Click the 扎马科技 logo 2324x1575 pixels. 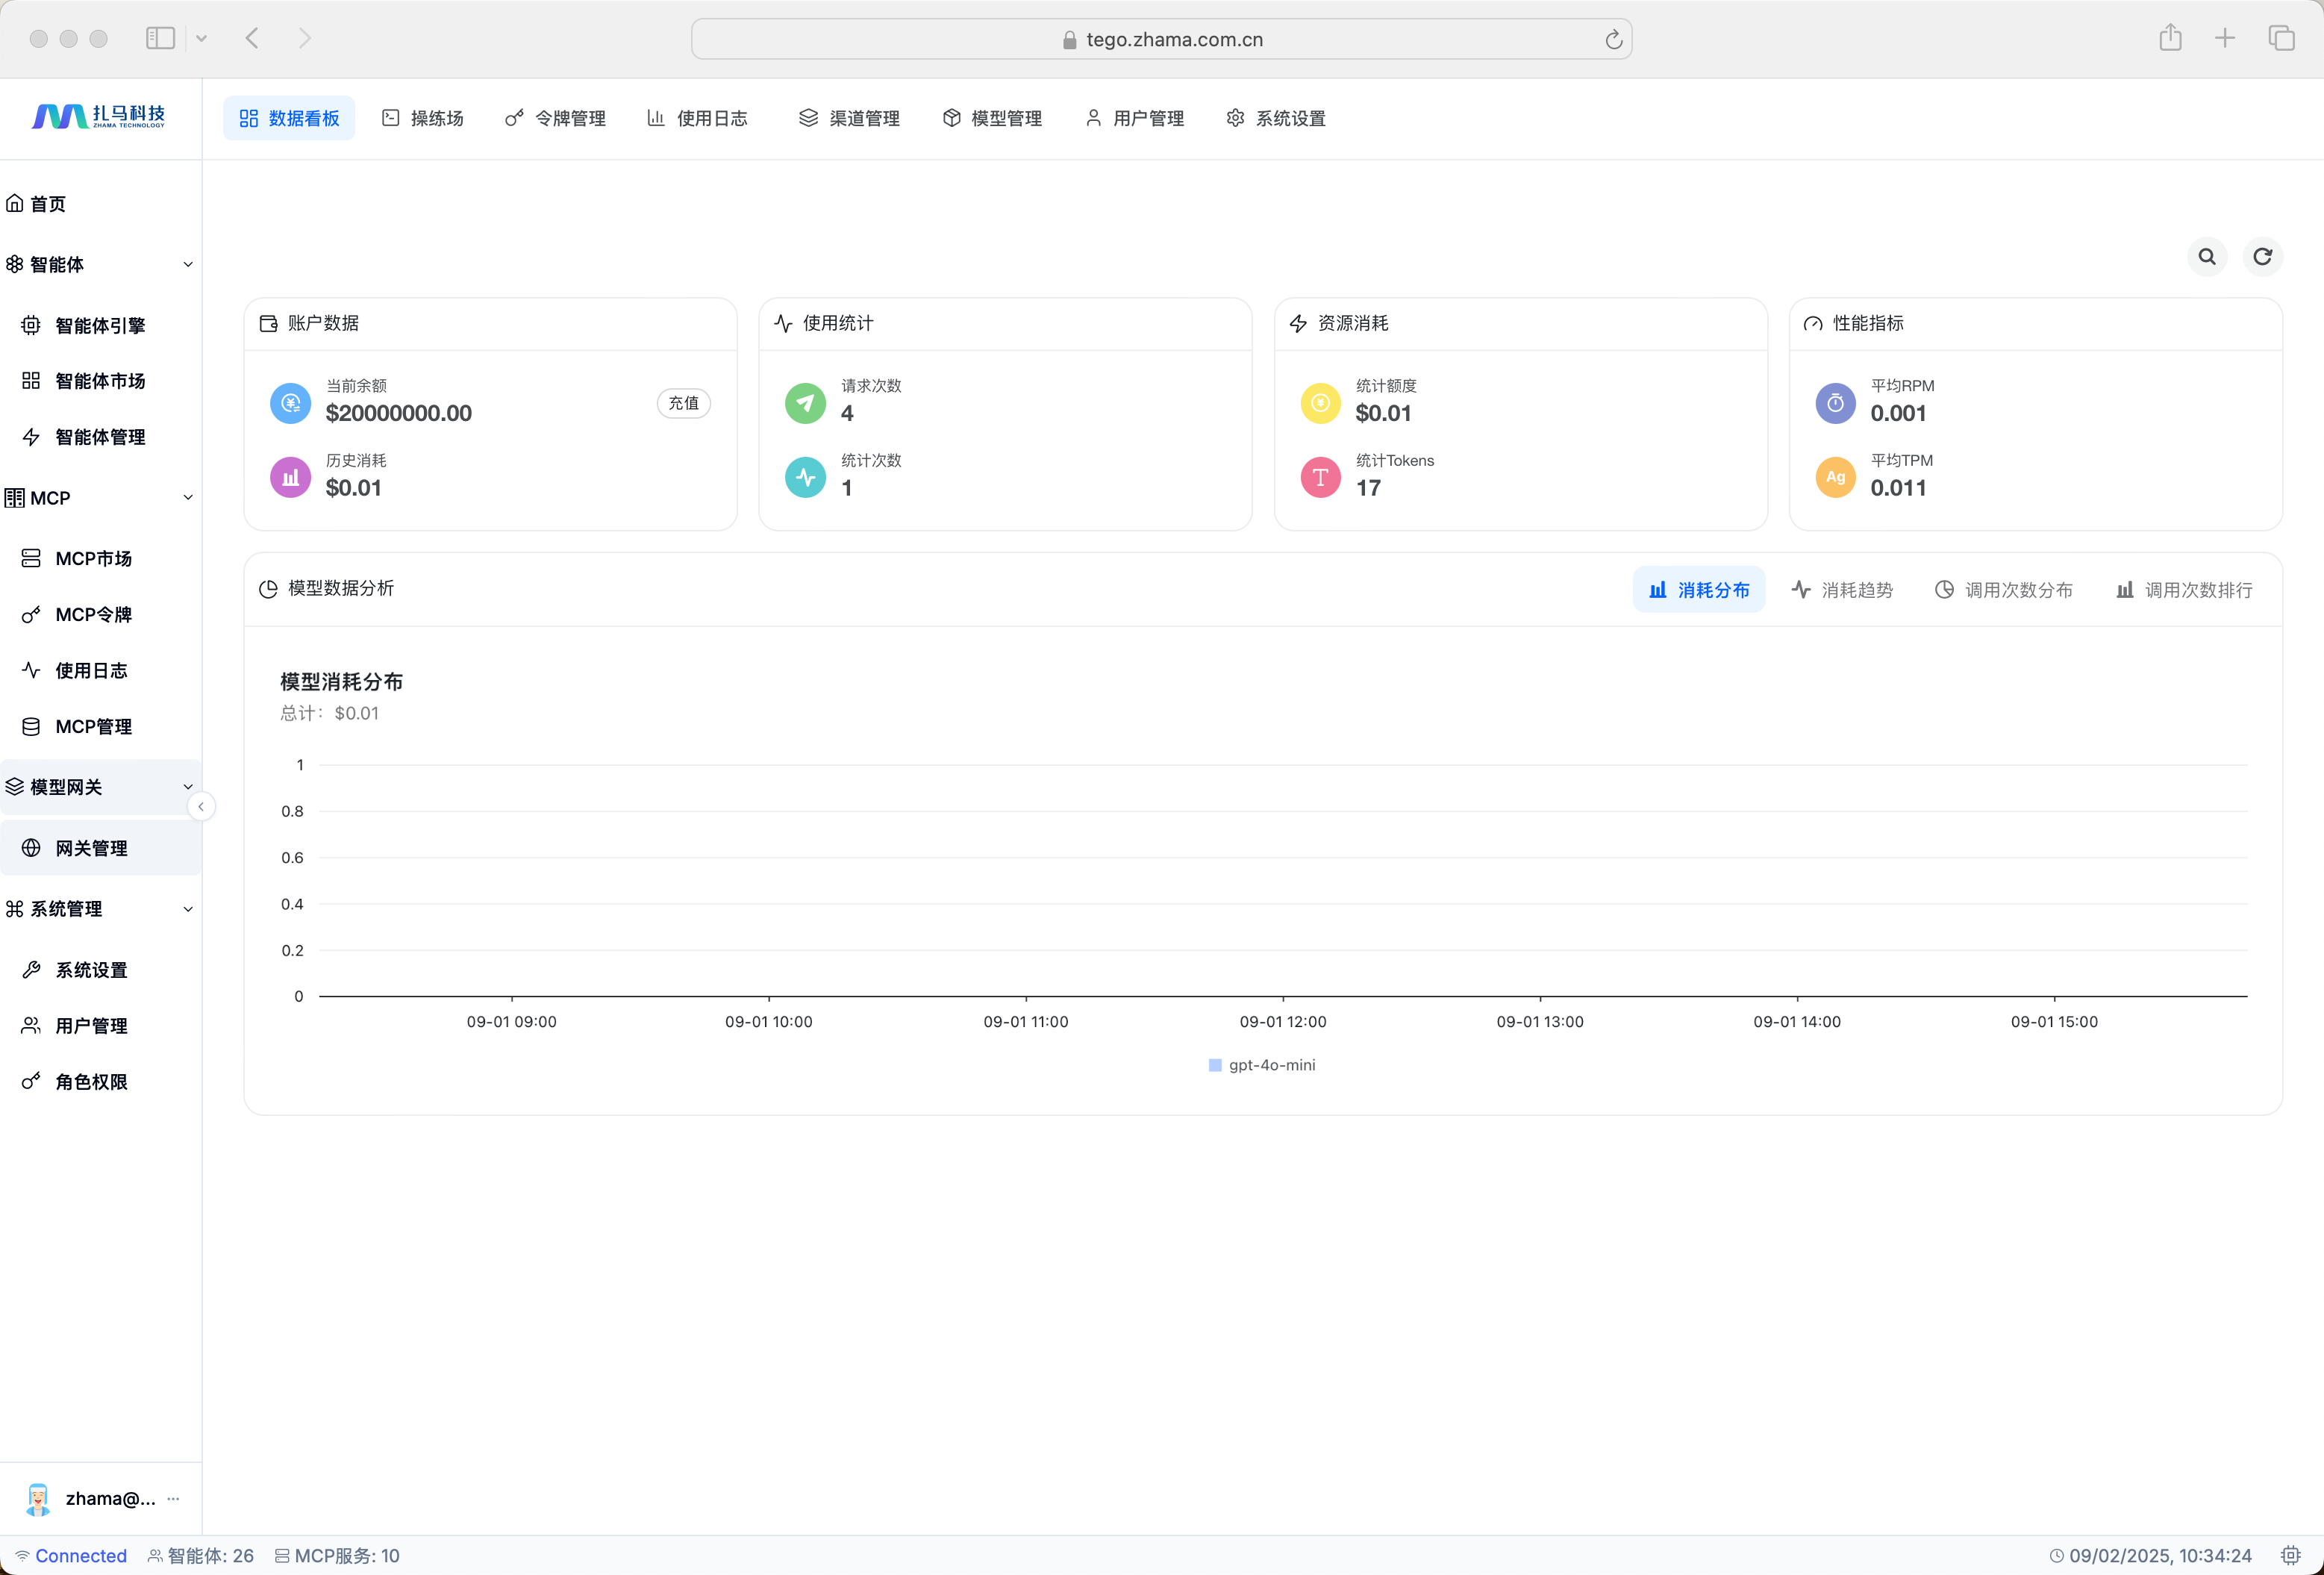[99, 117]
